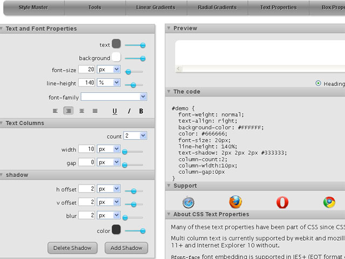The width and height of the screenshot is (345, 259).
Task: Focus the column width value field
Action: point(87,149)
